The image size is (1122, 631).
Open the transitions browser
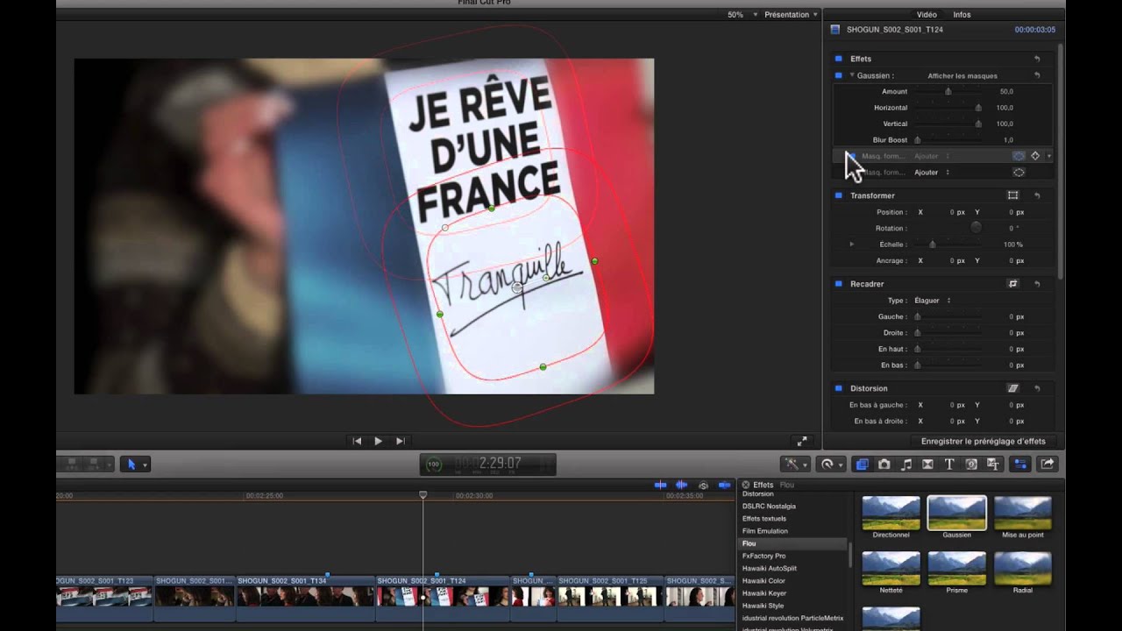click(927, 464)
